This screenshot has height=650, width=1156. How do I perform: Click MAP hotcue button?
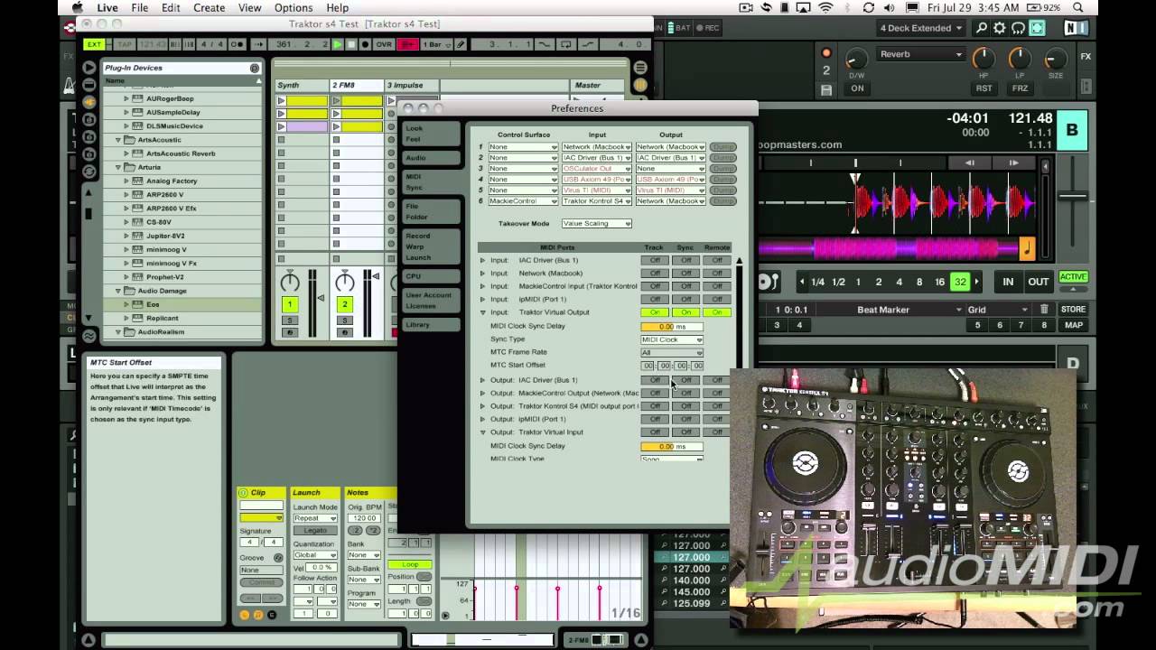[x=1073, y=325]
